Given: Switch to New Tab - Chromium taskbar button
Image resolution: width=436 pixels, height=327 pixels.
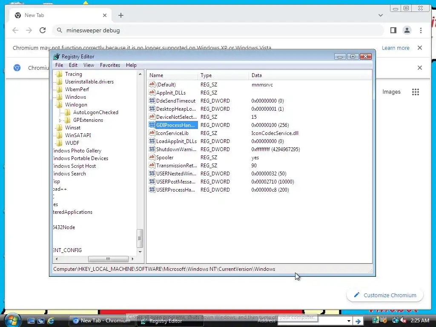Looking at the screenshot, I should pos(102,321).
